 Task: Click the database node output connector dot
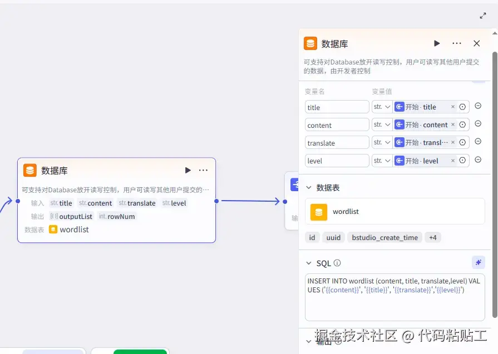[x=216, y=201]
